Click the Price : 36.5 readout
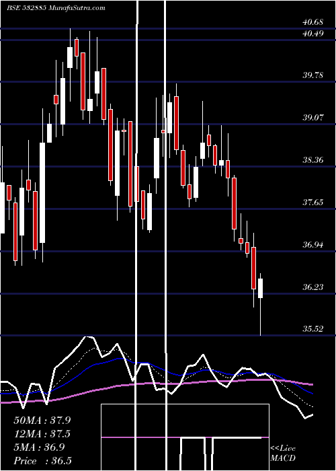The width and height of the screenshot is (336, 471). click(x=42, y=461)
